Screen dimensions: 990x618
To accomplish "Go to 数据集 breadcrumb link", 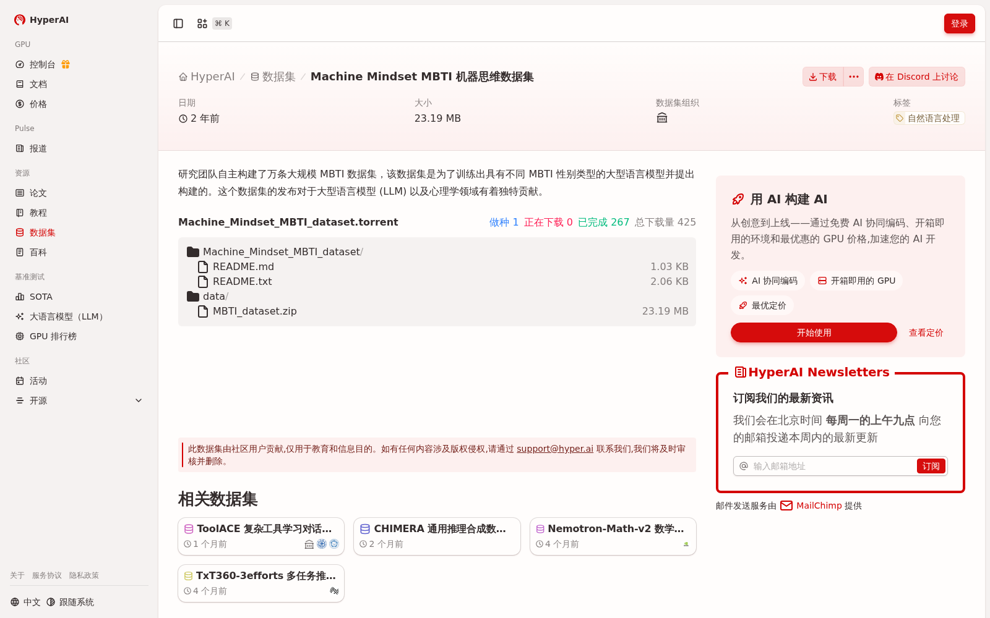I will [x=273, y=77].
